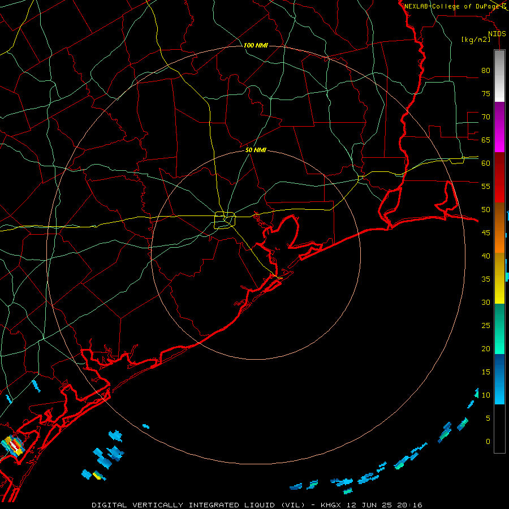The height and width of the screenshot is (509, 509).
Task: Click the 0 value on the scale
Action: [x=488, y=442]
